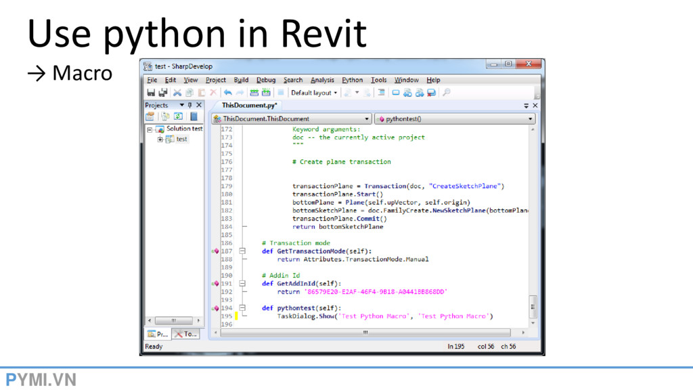Collapse GetTransactionMode fold at line 187
The height and width of the screenshot is (390, 693).
click(x=242, y=251)
